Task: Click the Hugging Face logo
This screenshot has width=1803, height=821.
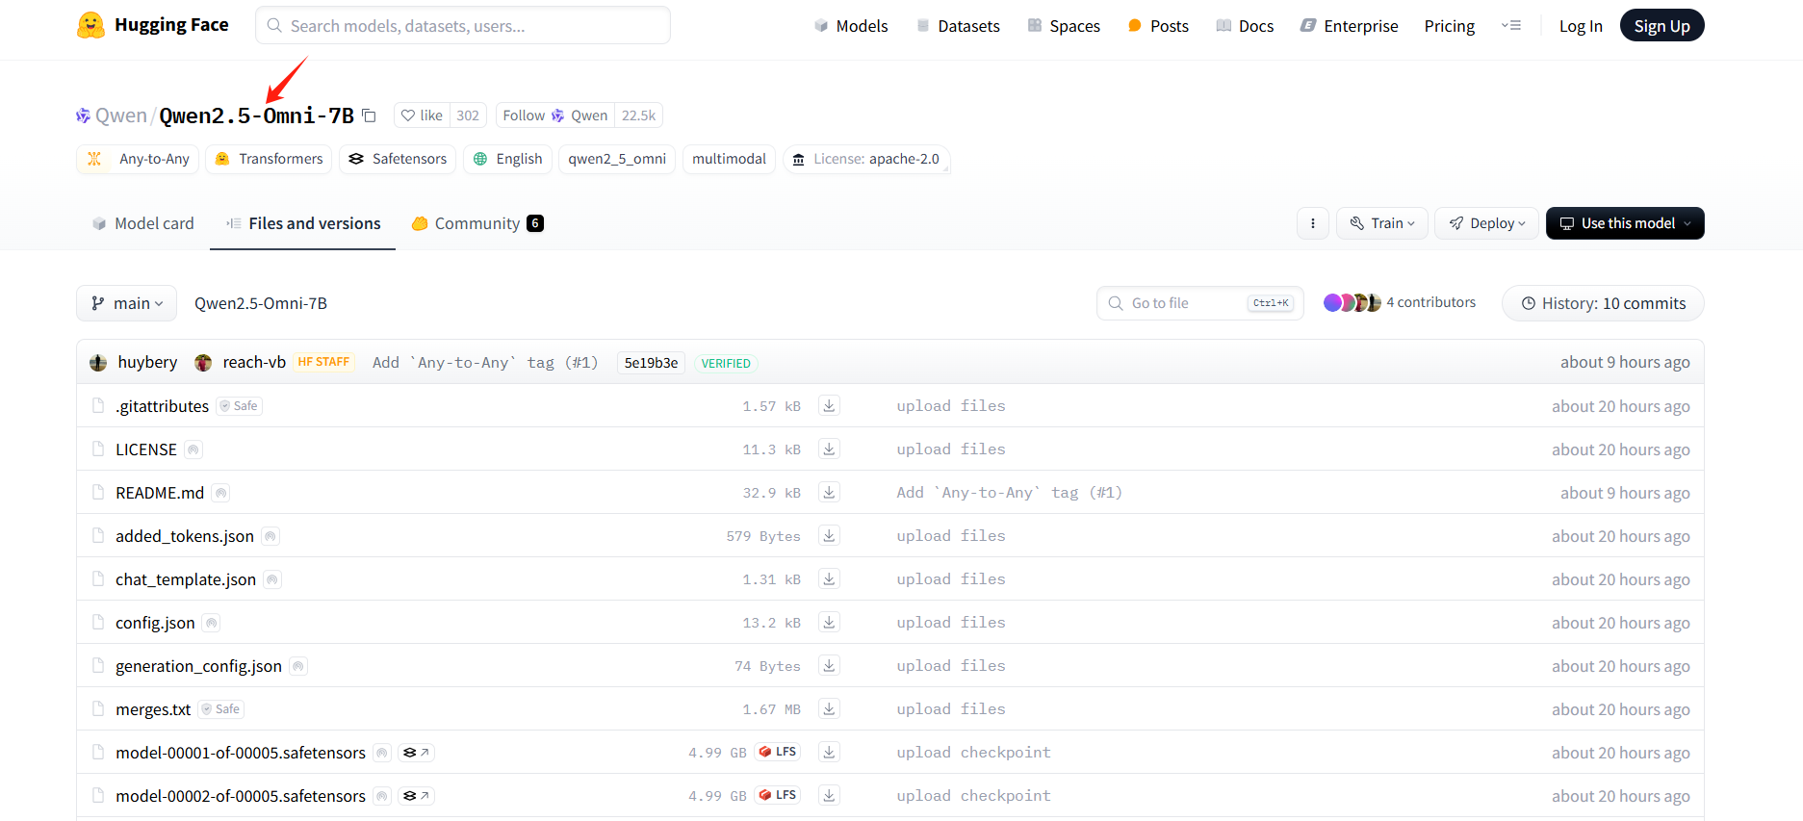Action: click(x=153, y=25)
